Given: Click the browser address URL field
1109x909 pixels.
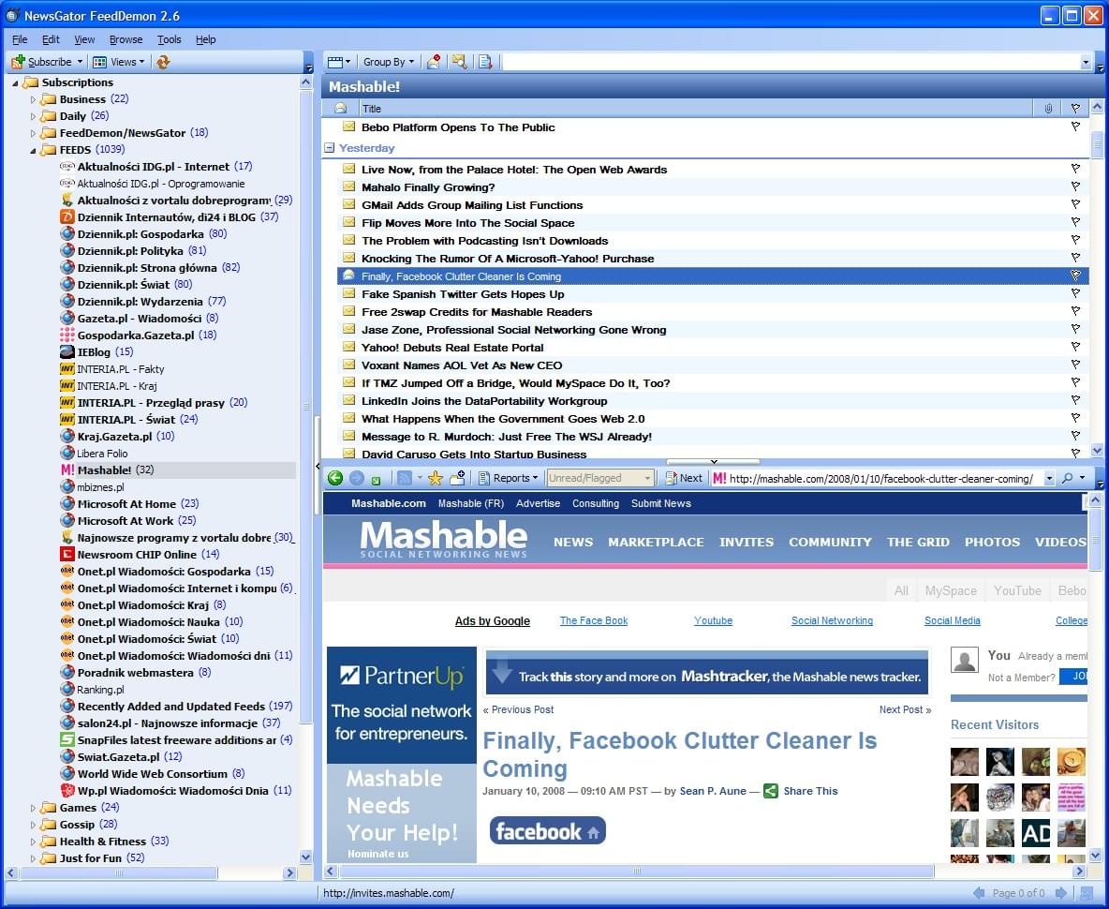Looking at the screenshot, I should click(x=881, y=479).
